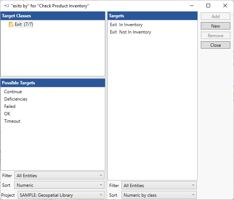Click the Target Classes panel header

coord(53,16)
